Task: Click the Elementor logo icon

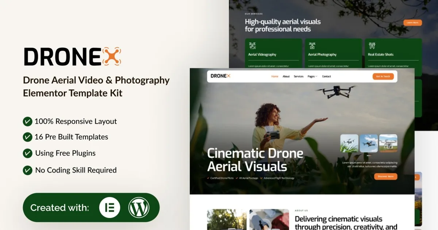Action: click(x=109, y=207)
